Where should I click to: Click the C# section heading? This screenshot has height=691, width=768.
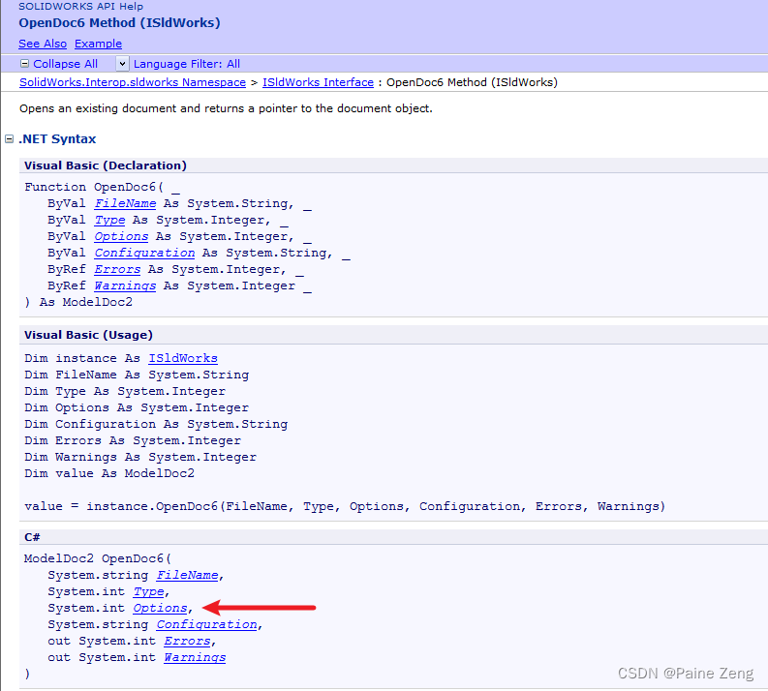click(x=32, y=537)
